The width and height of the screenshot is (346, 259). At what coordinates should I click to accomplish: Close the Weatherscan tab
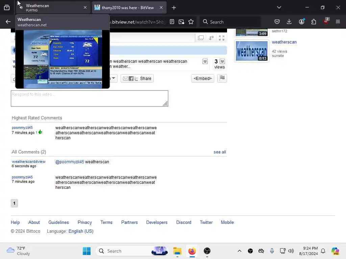point(85,7)
